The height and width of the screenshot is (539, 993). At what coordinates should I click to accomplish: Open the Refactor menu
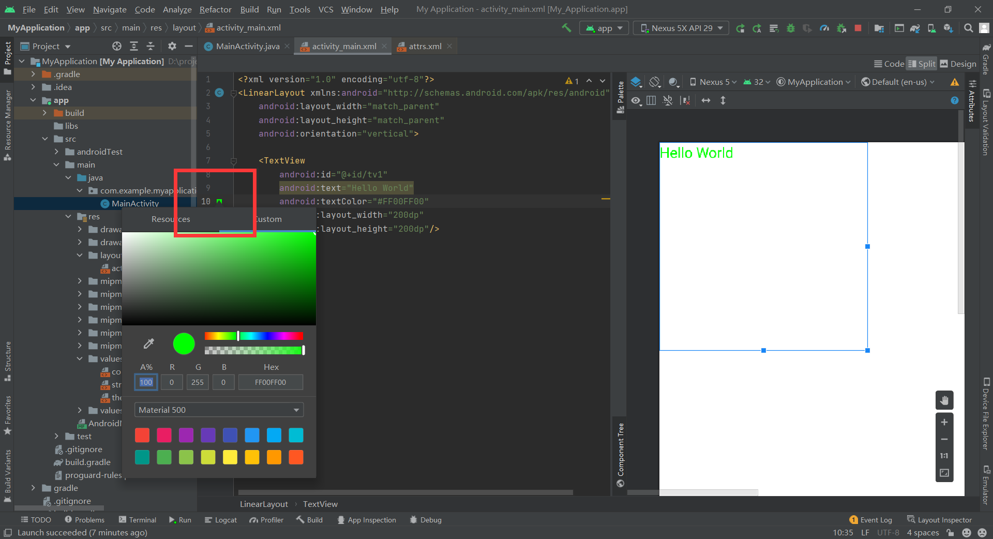pyautogui.click(x=215, y=9)
